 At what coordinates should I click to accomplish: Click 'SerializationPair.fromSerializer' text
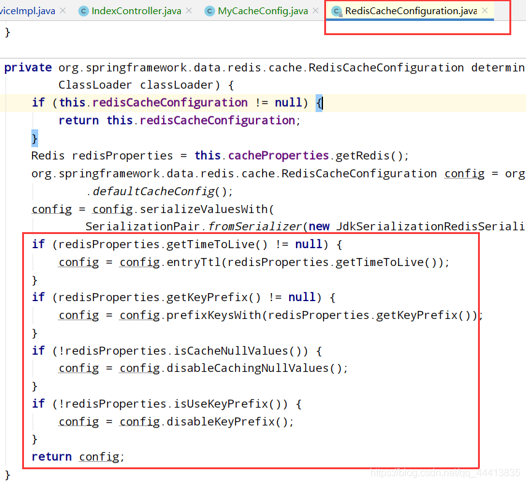pos(194,227)
